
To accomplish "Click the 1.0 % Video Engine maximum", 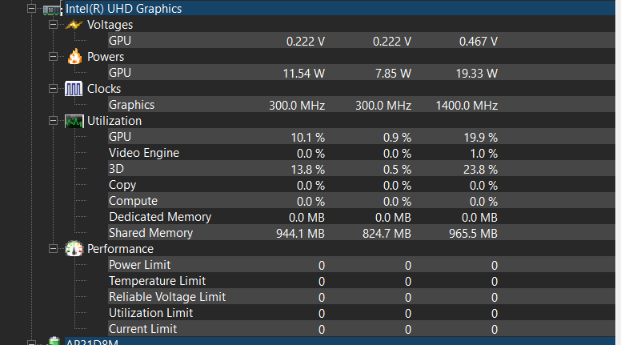I will click(483, 154).
